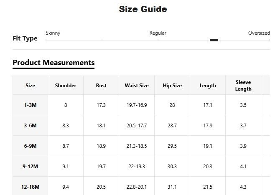This screenshot has width=278, height=195.
Task: Select the 6-9M size row label
Action: tap(31, 146)
